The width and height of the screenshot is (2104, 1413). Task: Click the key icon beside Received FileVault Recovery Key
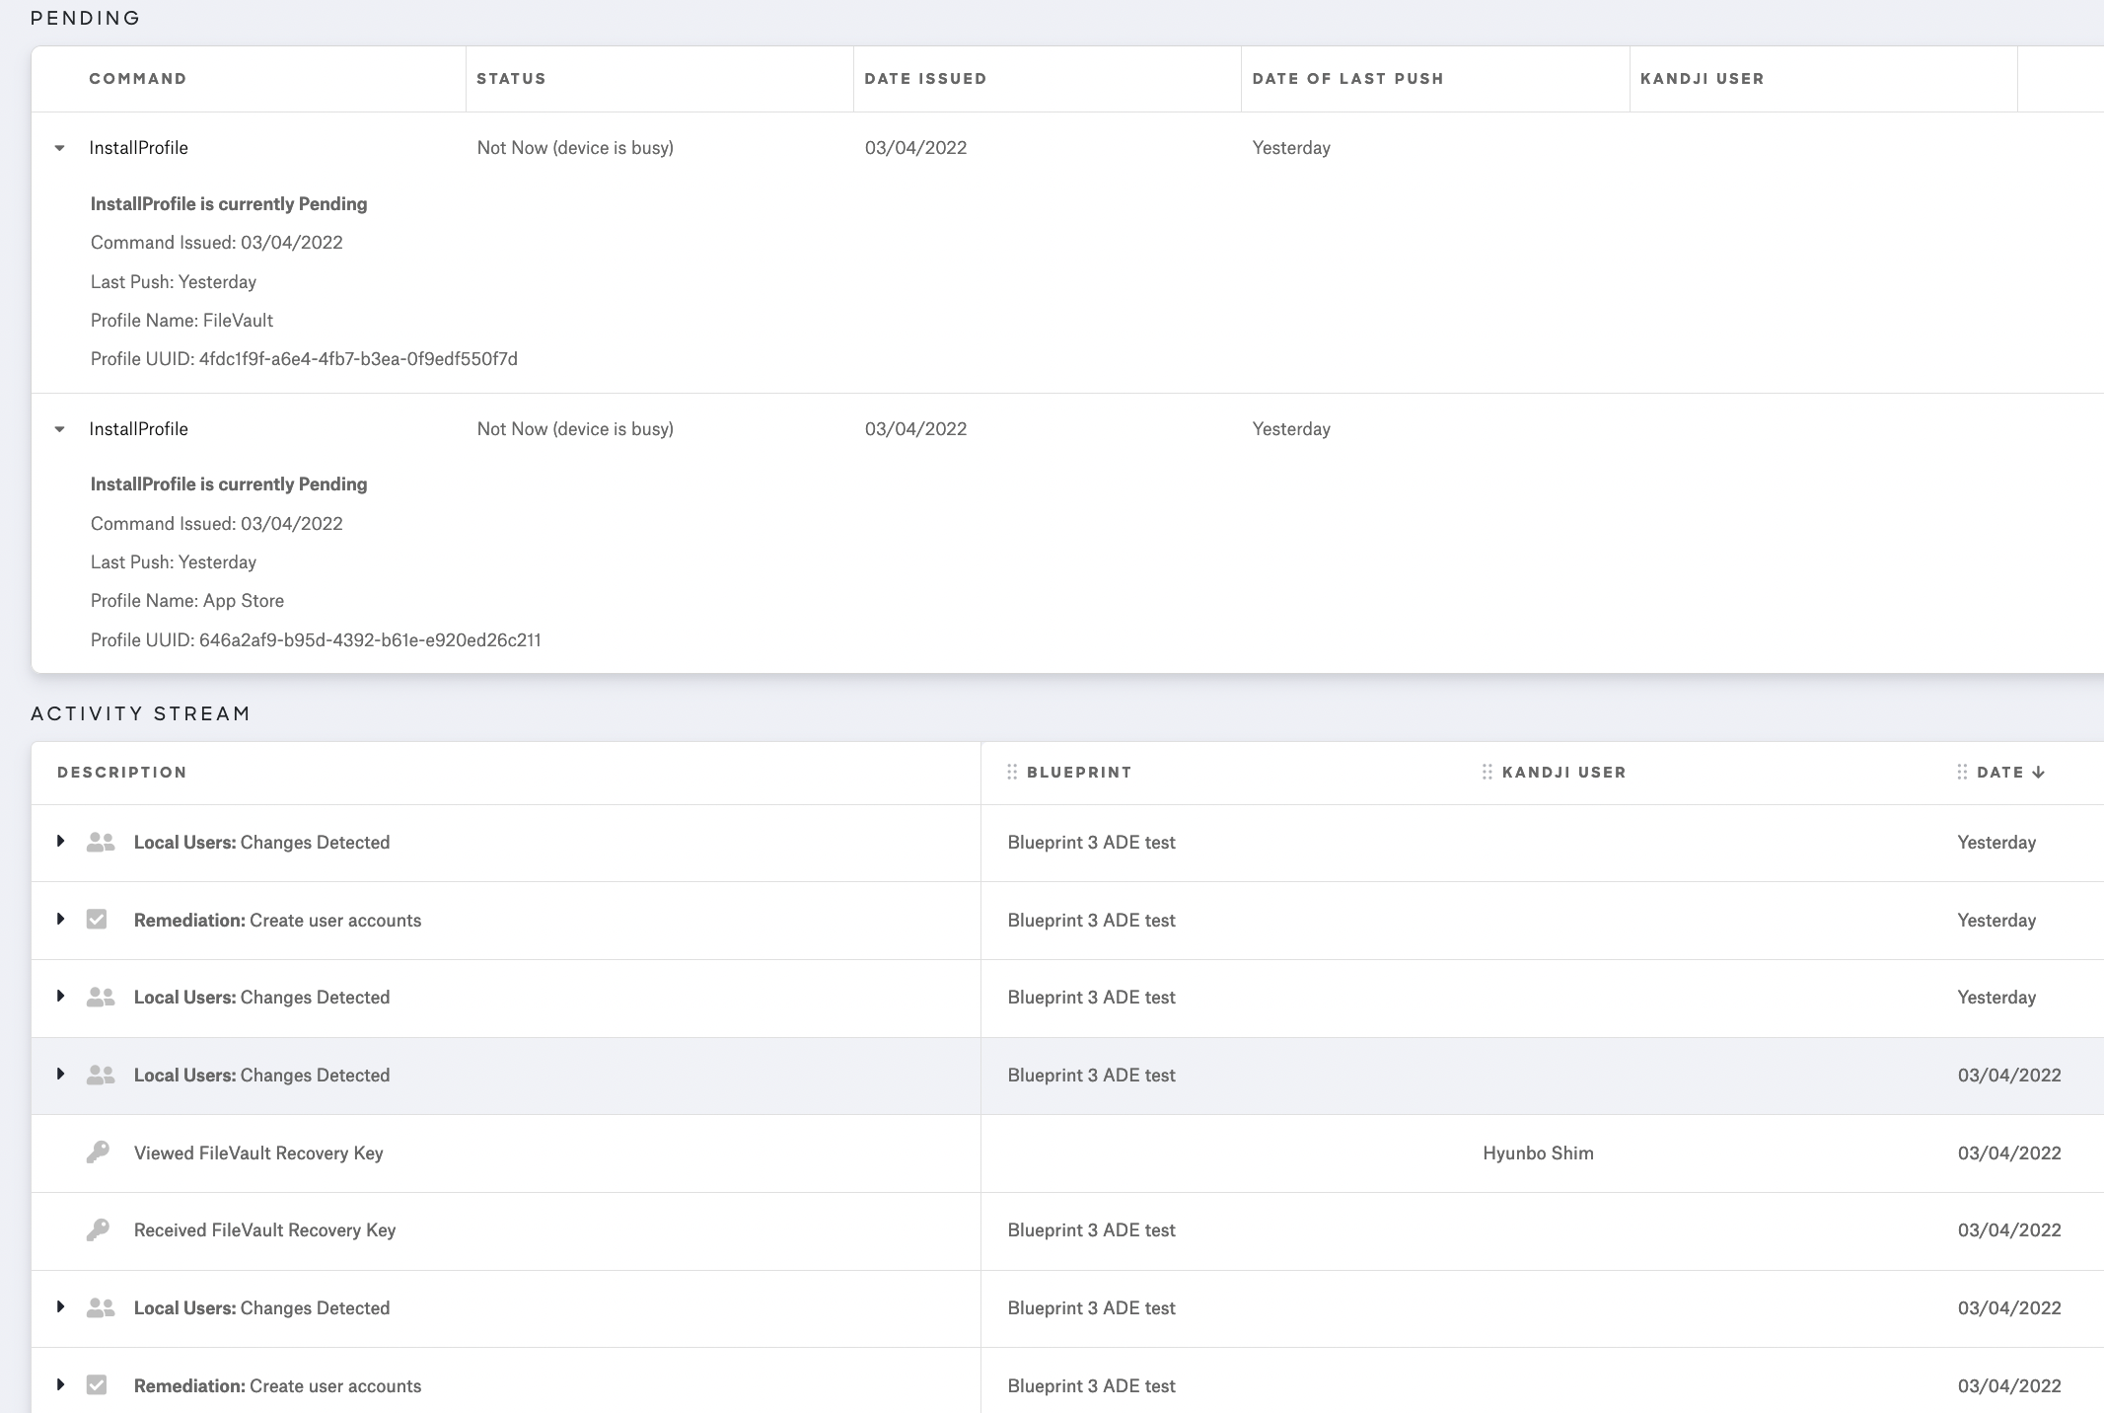[98, 1230]
